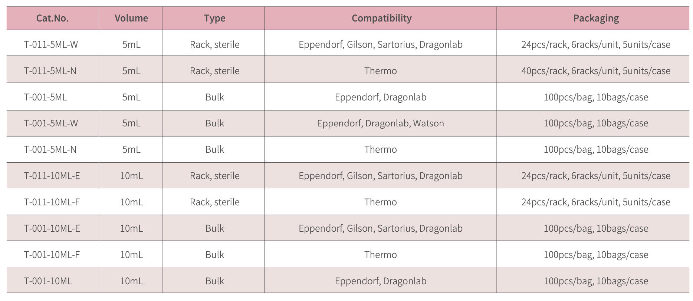Click Thermo compatibility for T-011-10ML-F
Viewport: 693px width, 301px height.
point(380,202)
